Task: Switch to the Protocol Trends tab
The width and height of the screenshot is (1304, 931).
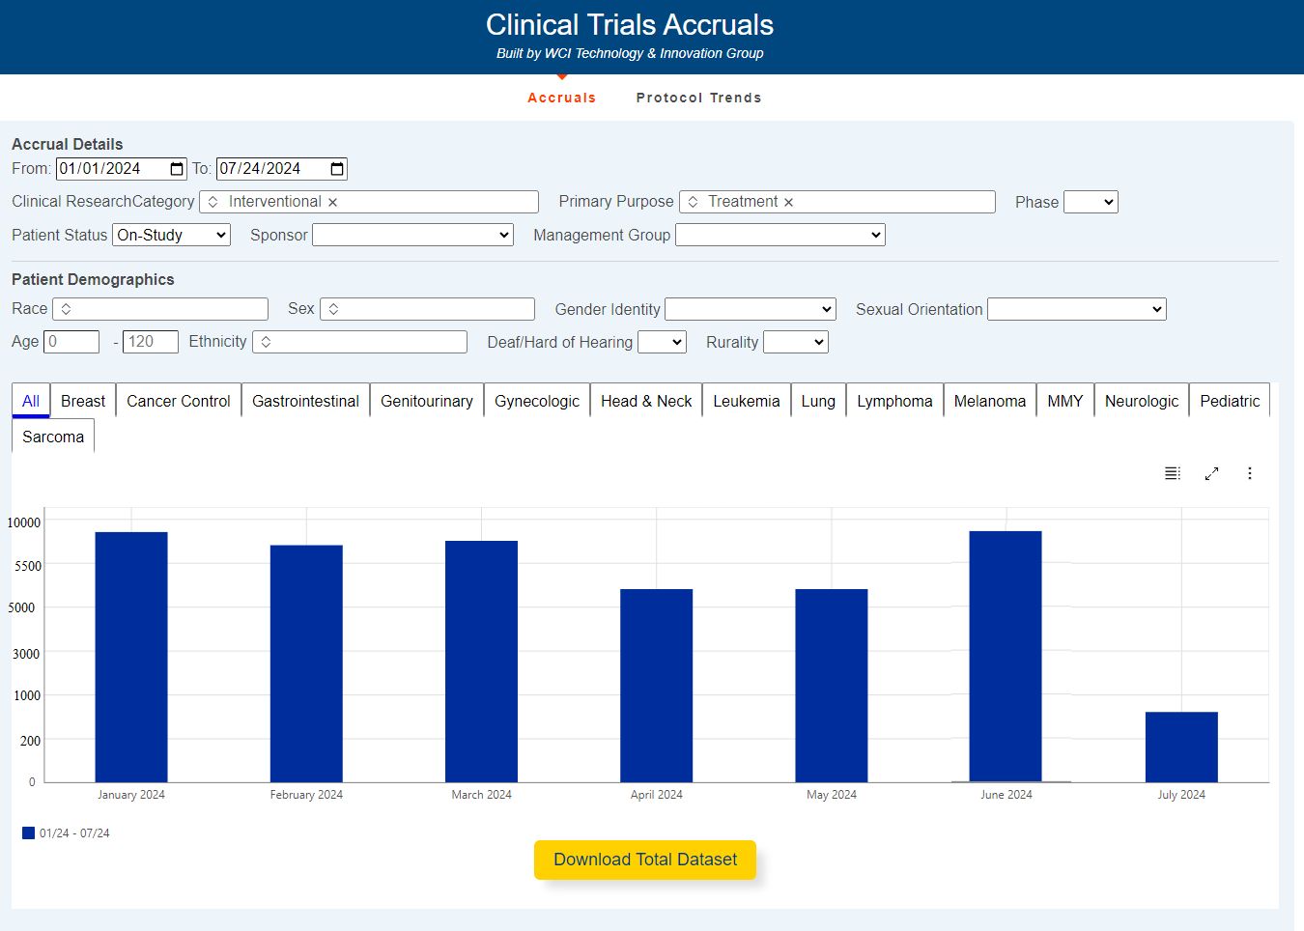Action: coord(698,98)
